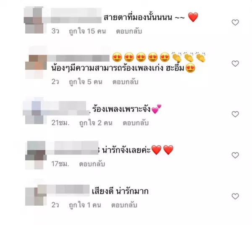Open 'ถูกใจ 5 คน' likes list

pos(86,82)
